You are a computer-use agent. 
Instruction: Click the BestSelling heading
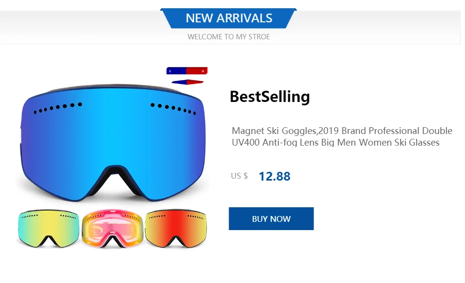[269, 97]
